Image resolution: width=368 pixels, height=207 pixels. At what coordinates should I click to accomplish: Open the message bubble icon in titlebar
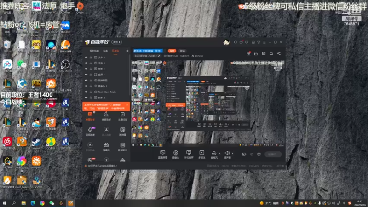click(x=247, y=42)
